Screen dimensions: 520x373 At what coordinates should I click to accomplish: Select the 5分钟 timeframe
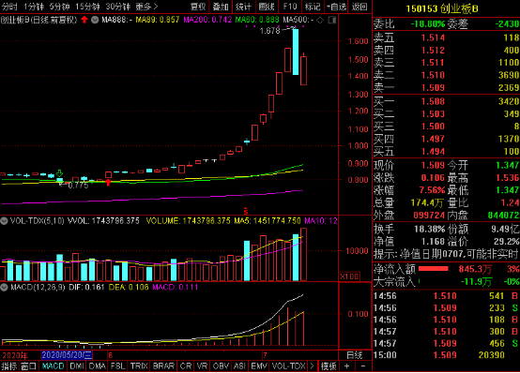point(60,7)
